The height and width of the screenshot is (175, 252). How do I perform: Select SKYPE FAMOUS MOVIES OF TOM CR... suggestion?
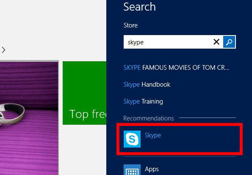coord(176,68)
